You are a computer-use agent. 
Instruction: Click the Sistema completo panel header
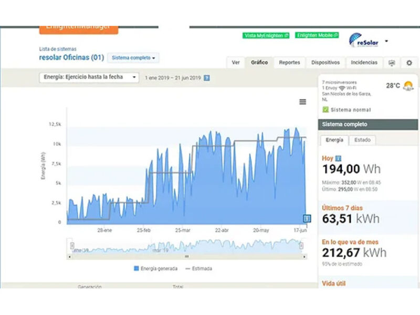point(368,124)
